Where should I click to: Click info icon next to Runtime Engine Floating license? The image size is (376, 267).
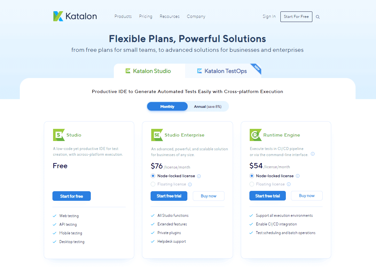click(x=289, y=184)
